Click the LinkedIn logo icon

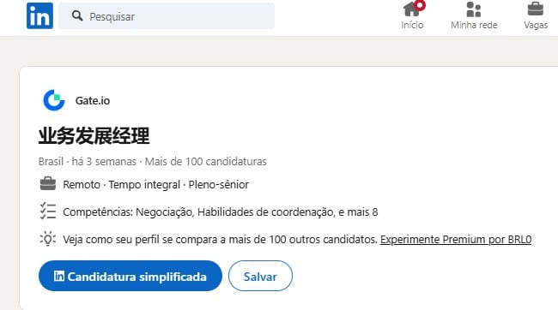pos(39,16)
